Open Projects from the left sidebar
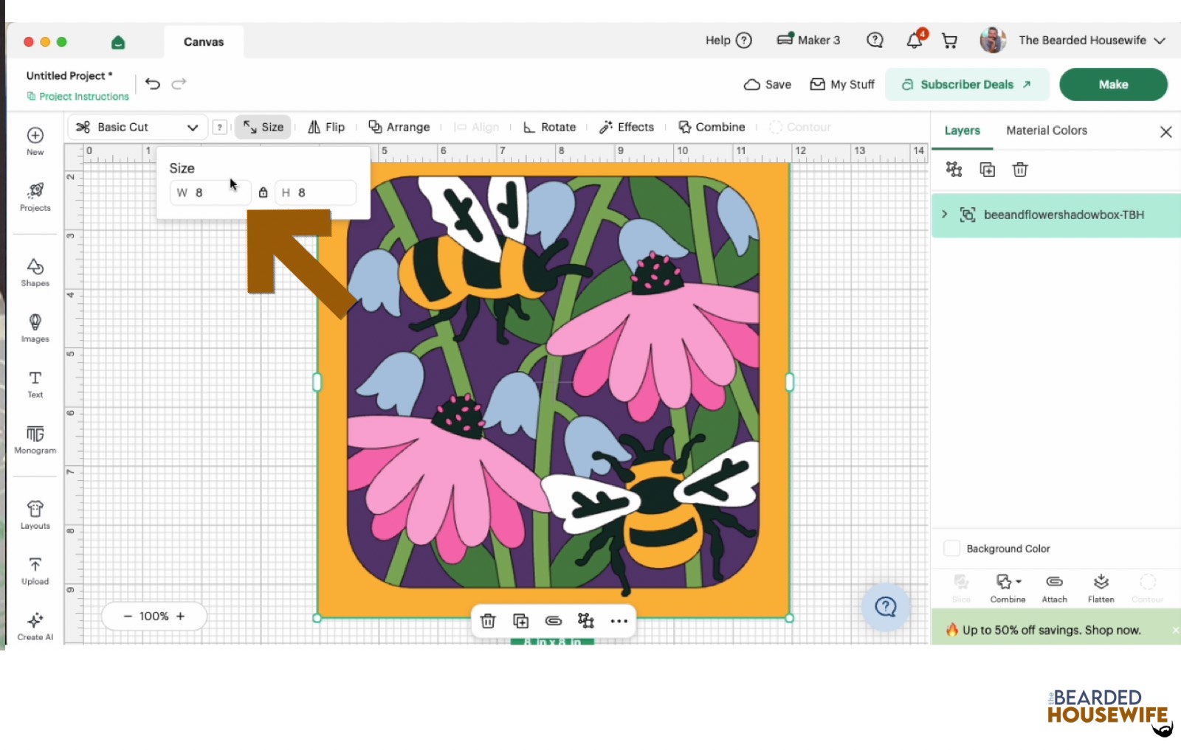 [x=35, y=197]
